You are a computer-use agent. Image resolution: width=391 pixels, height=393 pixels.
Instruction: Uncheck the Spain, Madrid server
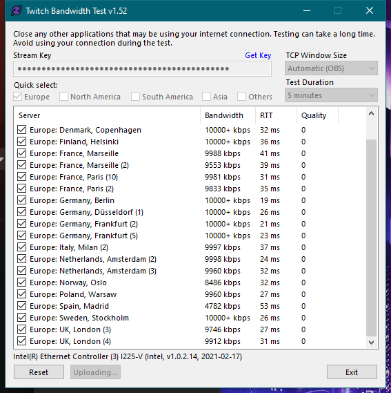[22, 305]
